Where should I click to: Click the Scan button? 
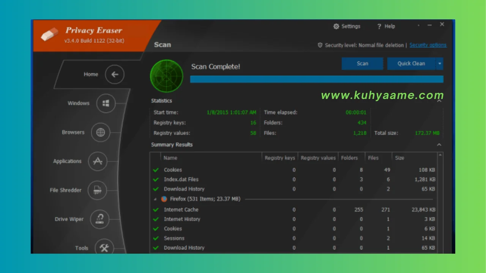362,64
